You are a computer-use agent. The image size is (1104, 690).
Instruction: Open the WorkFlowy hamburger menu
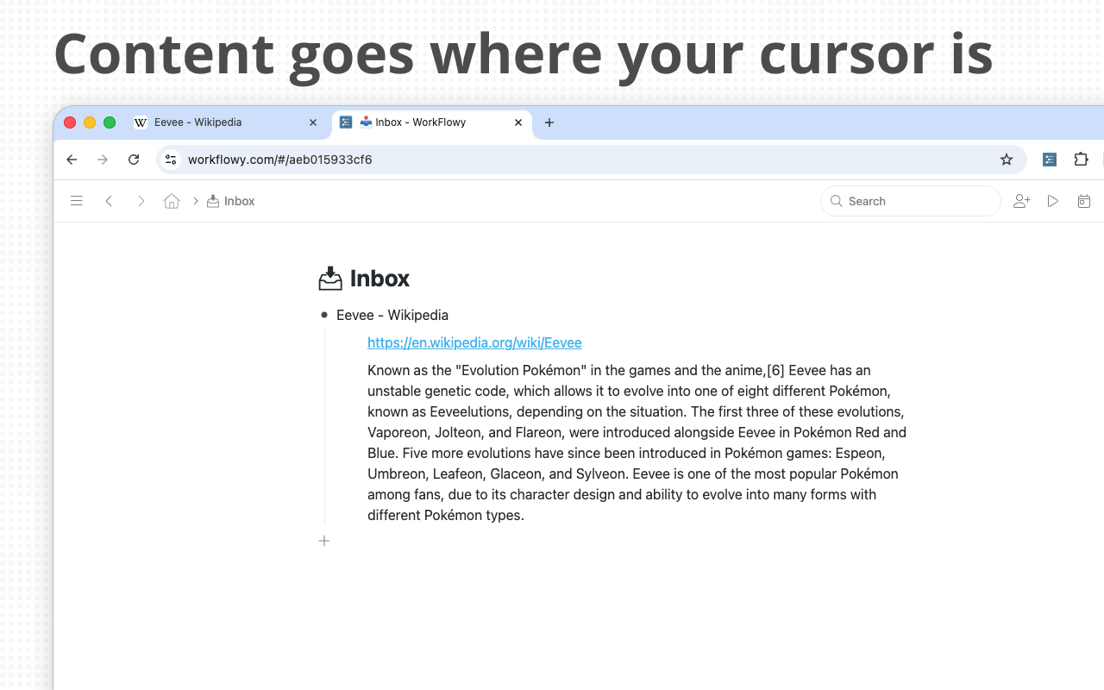click(x=77, y=201)
